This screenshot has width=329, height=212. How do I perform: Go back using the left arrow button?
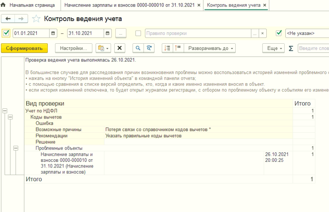(x=8, y=19)
